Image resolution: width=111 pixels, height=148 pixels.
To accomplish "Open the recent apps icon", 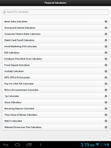I will point(29,145).
